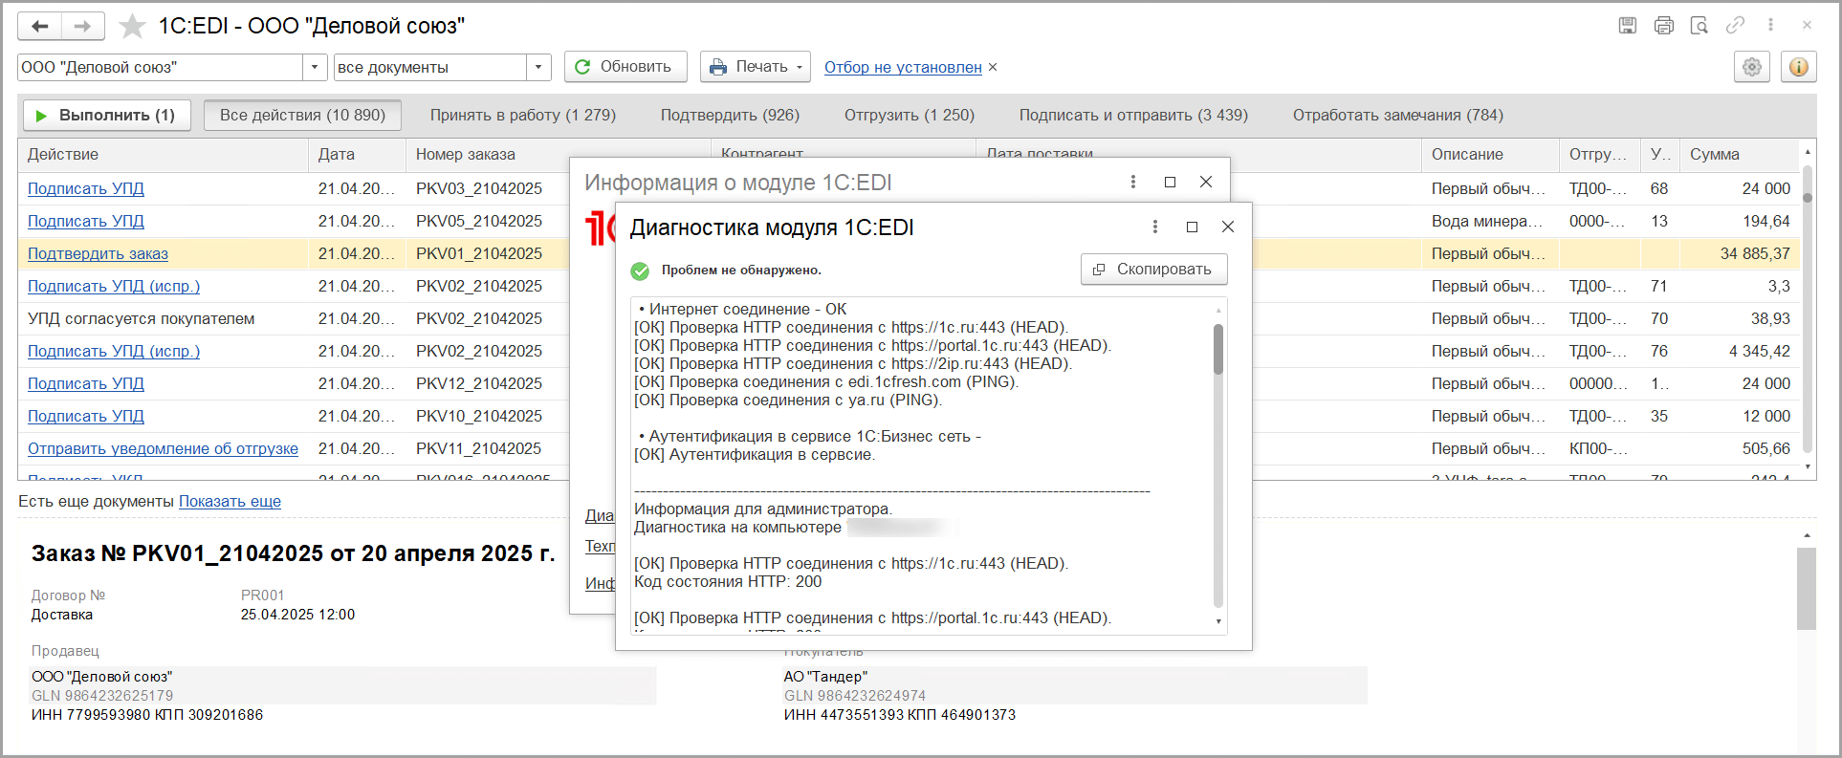Select 'Принять в работу (1 279)' tab
The image size is (1842, 758).
tap(523, 115)
